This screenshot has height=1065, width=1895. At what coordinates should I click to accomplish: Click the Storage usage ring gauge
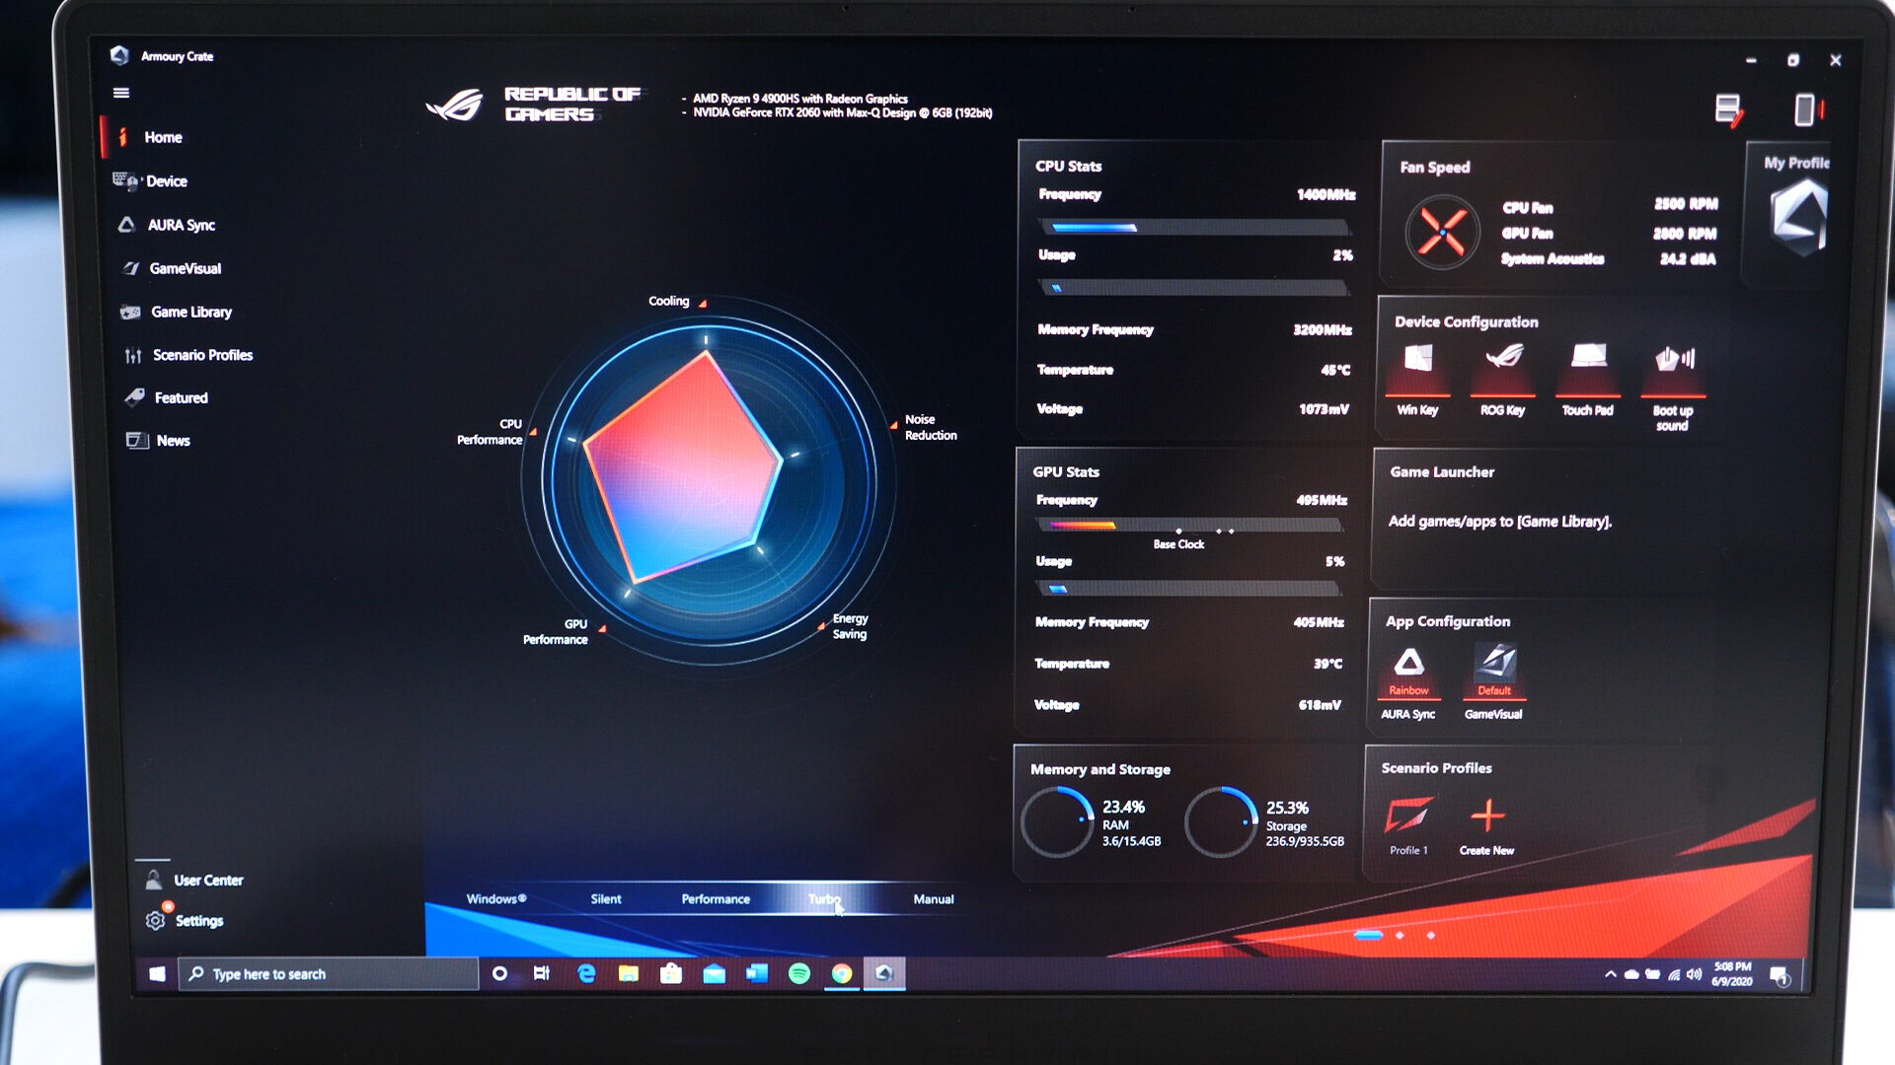pyautogui.click(x=1222, y=822)
